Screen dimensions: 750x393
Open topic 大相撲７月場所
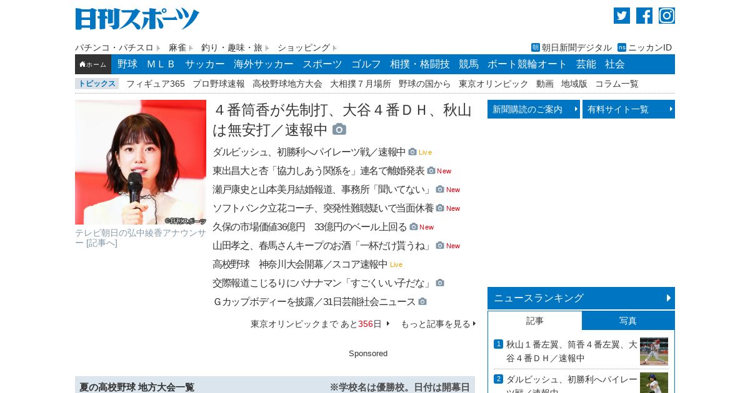(361, 84)
